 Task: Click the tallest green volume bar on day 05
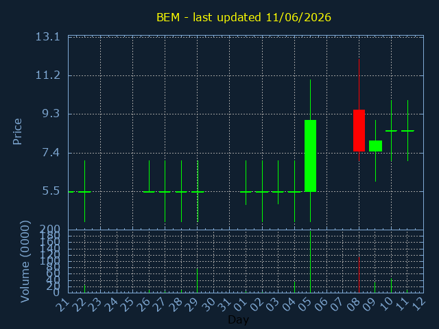coord(310,262)
